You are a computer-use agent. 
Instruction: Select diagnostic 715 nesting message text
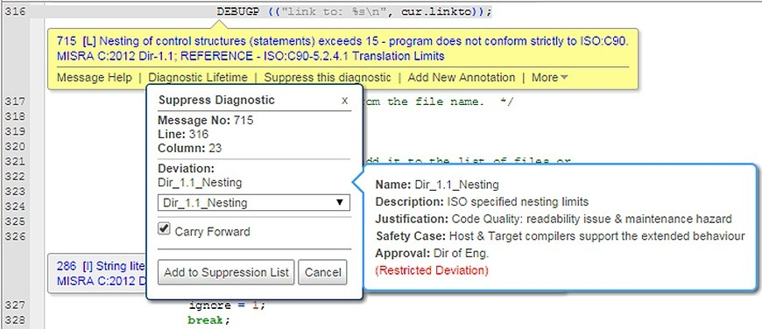click(x=342, y=41)
